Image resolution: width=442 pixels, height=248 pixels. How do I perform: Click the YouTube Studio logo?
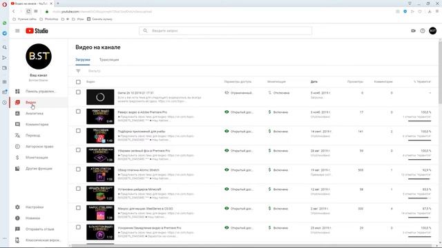tap(37, 30)
